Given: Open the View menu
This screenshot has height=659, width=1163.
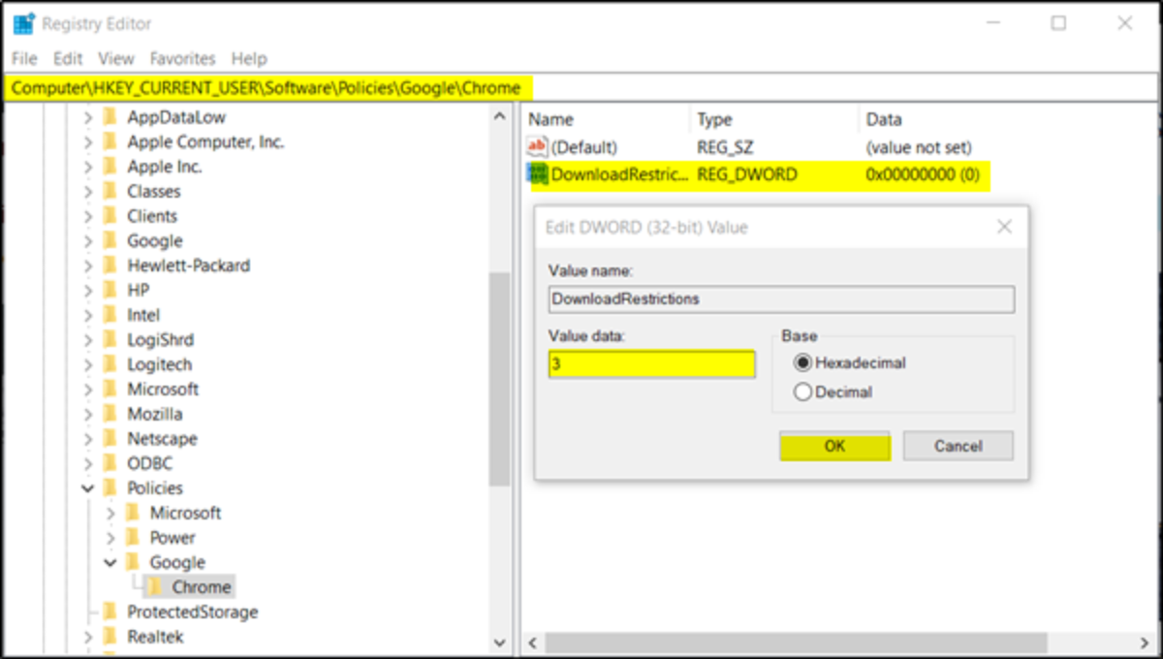Looking at the screenshot, I should point(116,59).
